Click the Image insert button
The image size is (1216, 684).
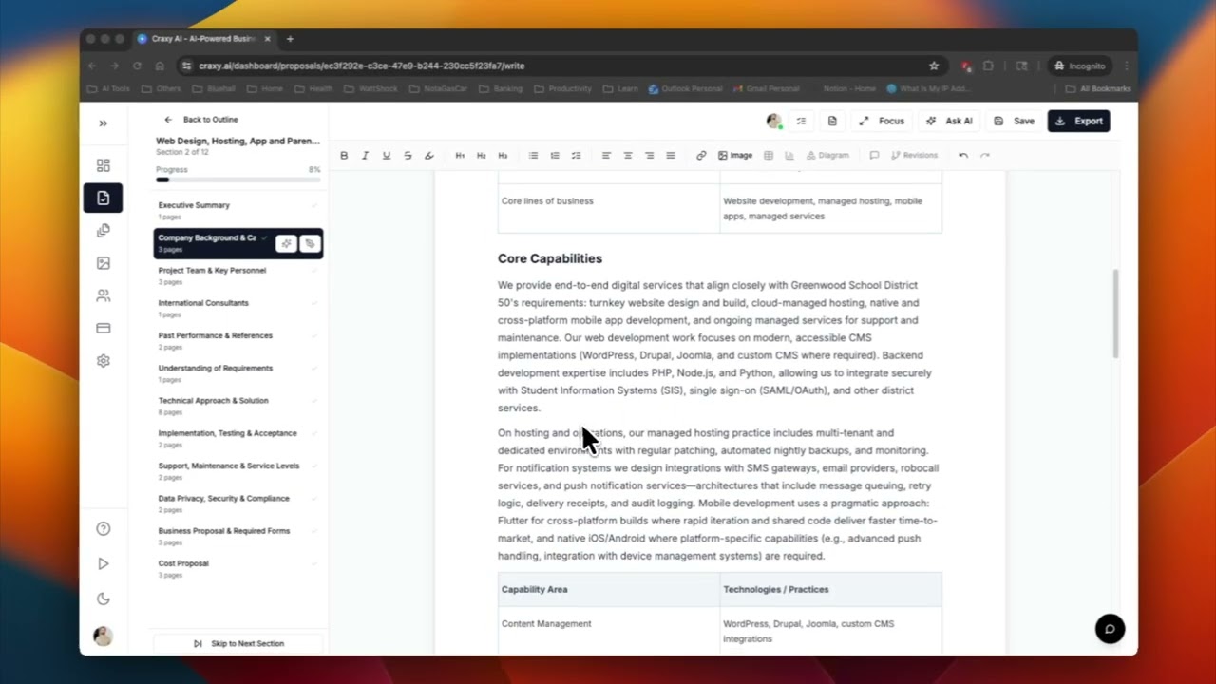[x=735, y=156]
